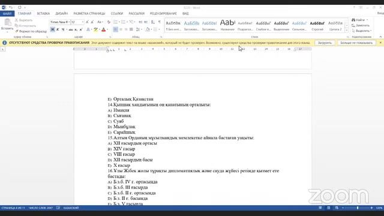384x216 pixels.
Task: Clear all formatting with the eraser icon
Action: (109, 22)
